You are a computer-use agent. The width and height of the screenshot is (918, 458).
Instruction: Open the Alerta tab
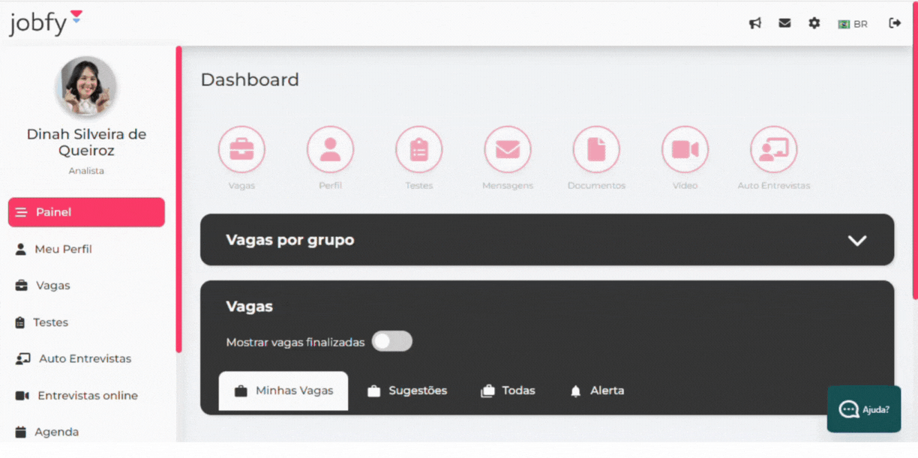point(597,391)
